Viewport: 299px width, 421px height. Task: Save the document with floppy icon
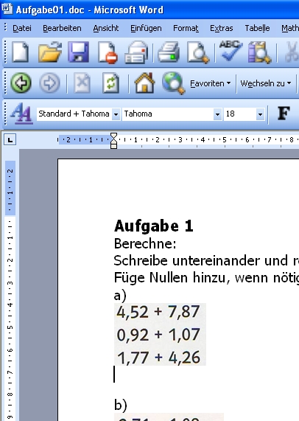78,52
